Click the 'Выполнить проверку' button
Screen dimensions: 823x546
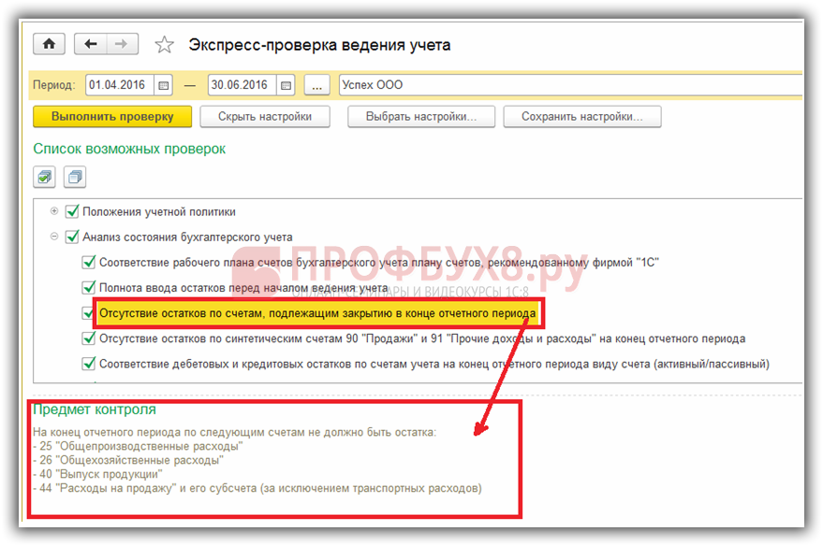(112, 117)
